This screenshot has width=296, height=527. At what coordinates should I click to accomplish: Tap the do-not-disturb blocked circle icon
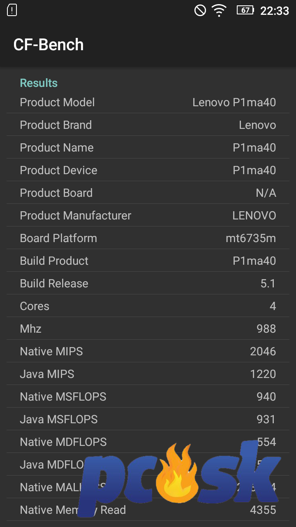click(x=200, y=10)
